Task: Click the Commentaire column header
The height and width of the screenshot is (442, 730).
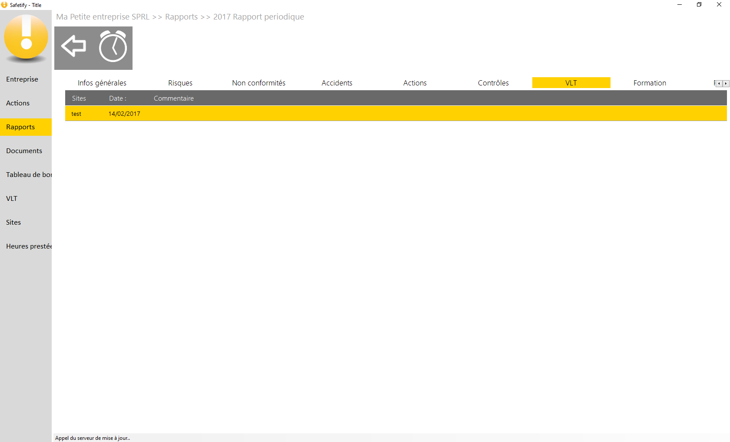Action: click(x=174, y=98)
